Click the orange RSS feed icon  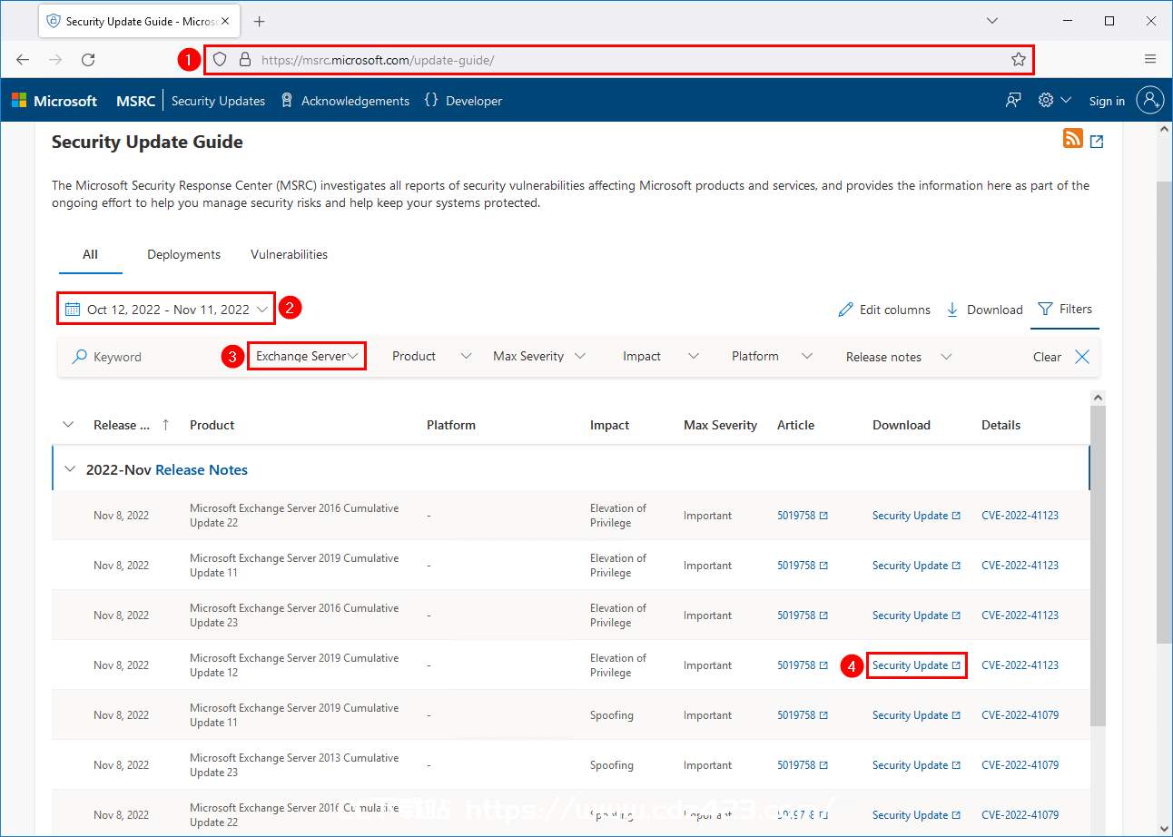1073,138
